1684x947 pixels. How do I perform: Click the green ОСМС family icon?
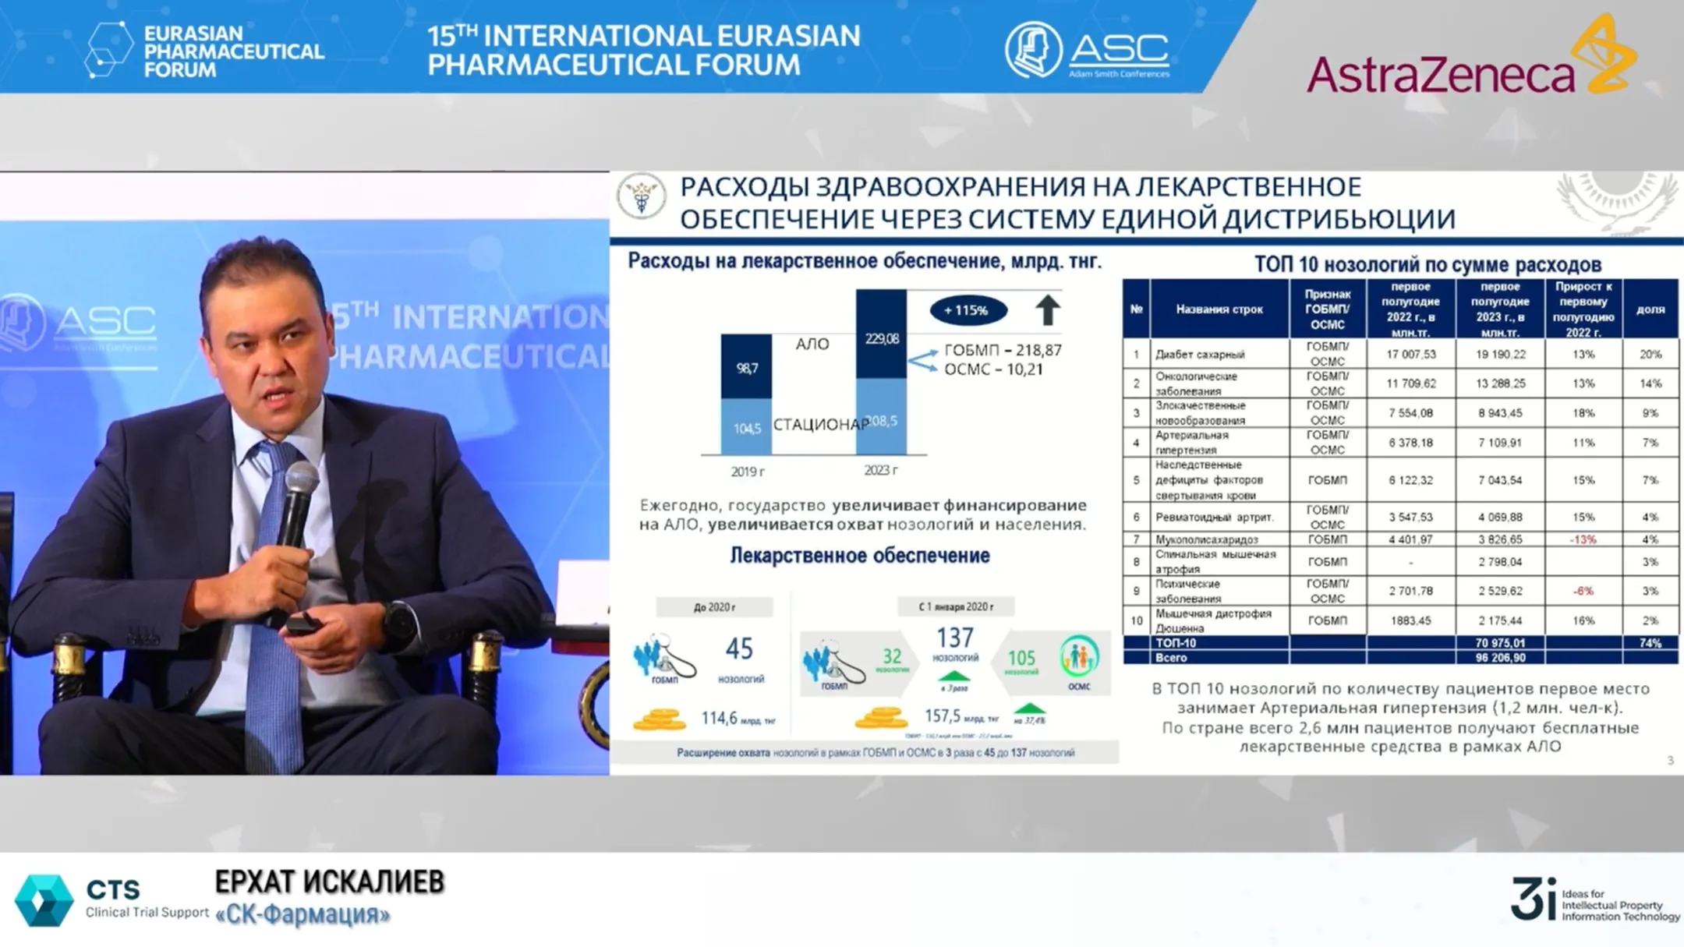tap(1079, 656)
